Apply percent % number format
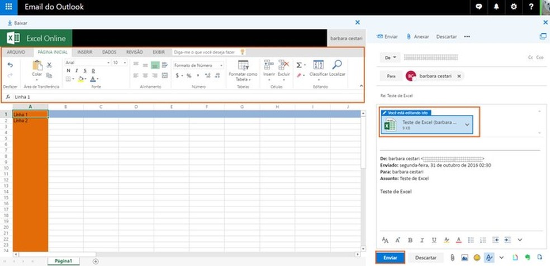Image resolution: width=550 pixels, height=266 pixels. pos(189,76)
